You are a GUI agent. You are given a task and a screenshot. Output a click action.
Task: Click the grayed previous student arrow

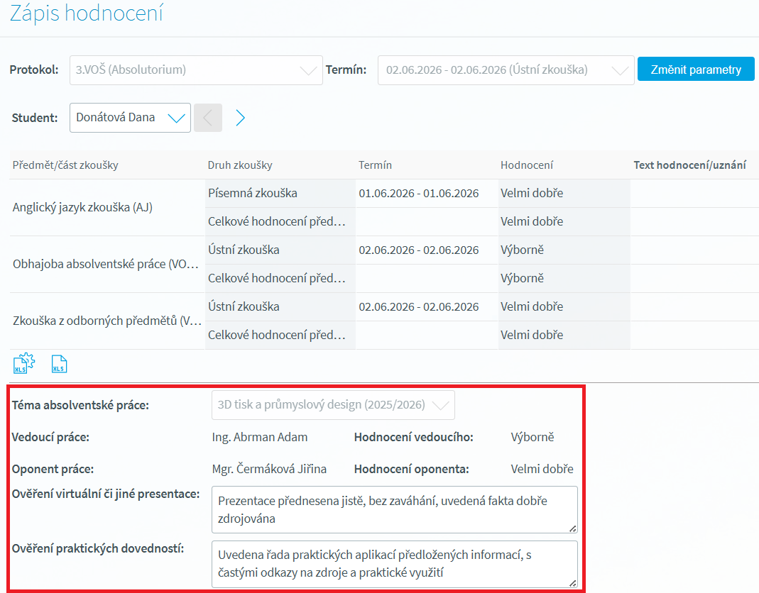point(207,118)
